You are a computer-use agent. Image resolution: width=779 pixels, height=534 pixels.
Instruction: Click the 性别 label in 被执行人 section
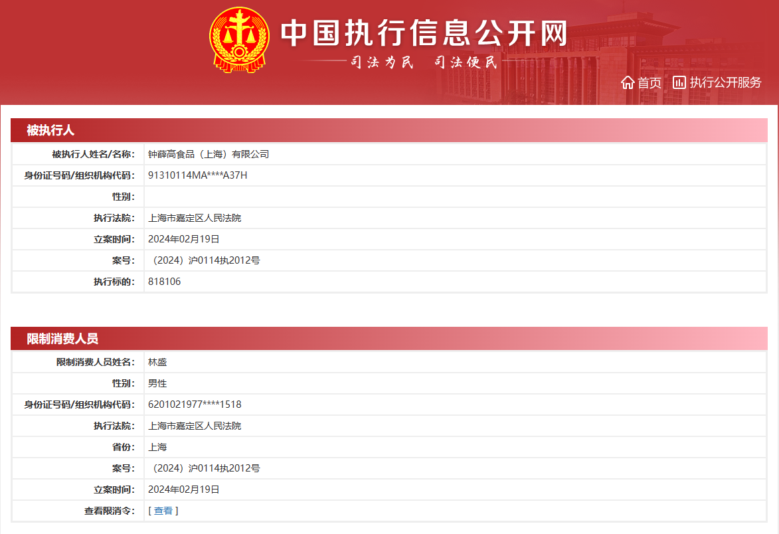(124, 197)
